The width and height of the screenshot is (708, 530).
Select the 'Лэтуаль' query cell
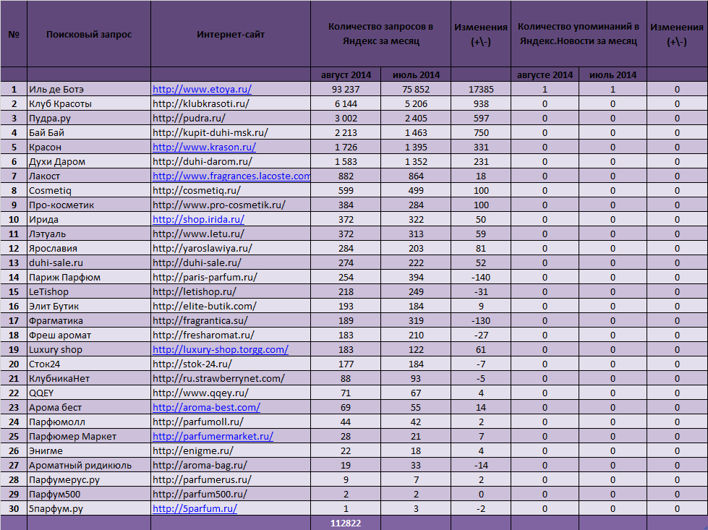[89, 234]
